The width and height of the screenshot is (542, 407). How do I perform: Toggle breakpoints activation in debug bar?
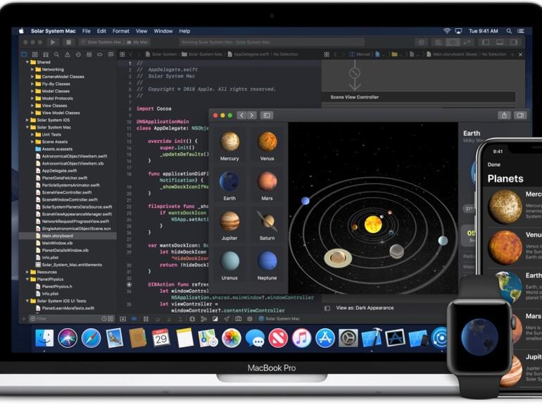[134, 319]
